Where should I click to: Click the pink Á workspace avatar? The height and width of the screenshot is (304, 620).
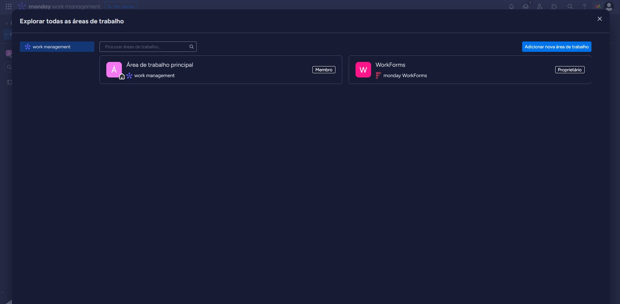click(114, 70)
